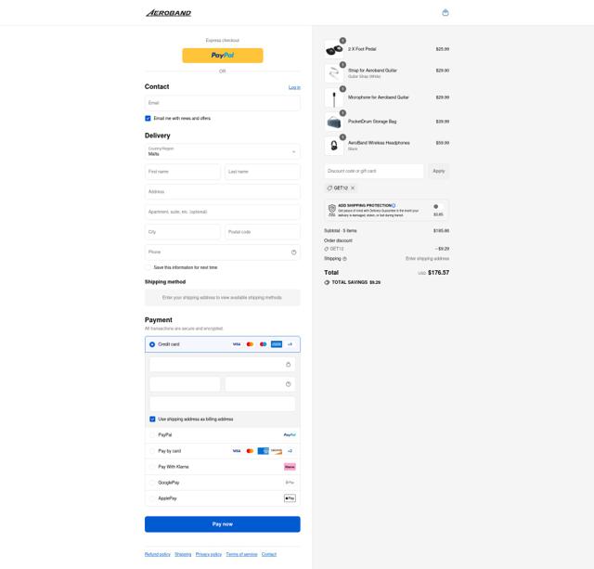Open the Contact footer link

tap(269, 554)
